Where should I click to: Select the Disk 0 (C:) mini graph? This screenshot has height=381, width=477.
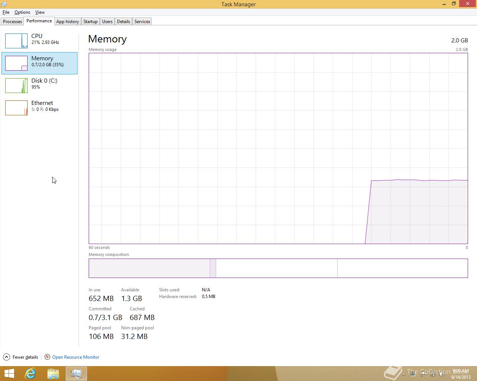click(16, 86)
